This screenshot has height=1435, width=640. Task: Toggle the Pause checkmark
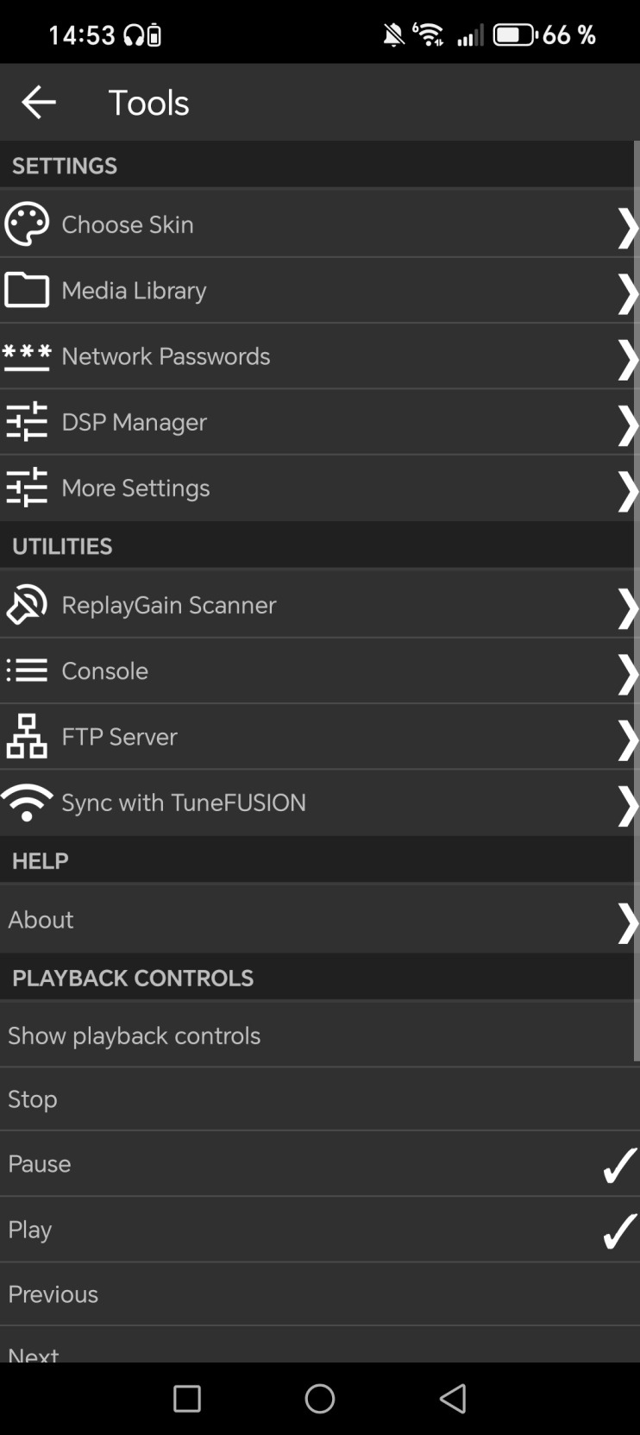619,1165
